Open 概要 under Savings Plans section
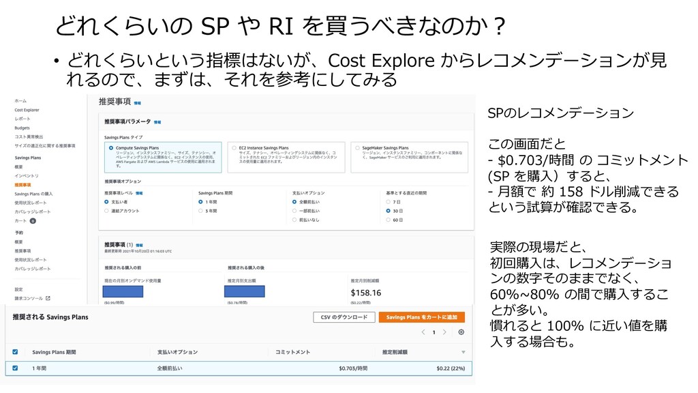Screen dimensions: 698x393 click(x=18, y=166)
